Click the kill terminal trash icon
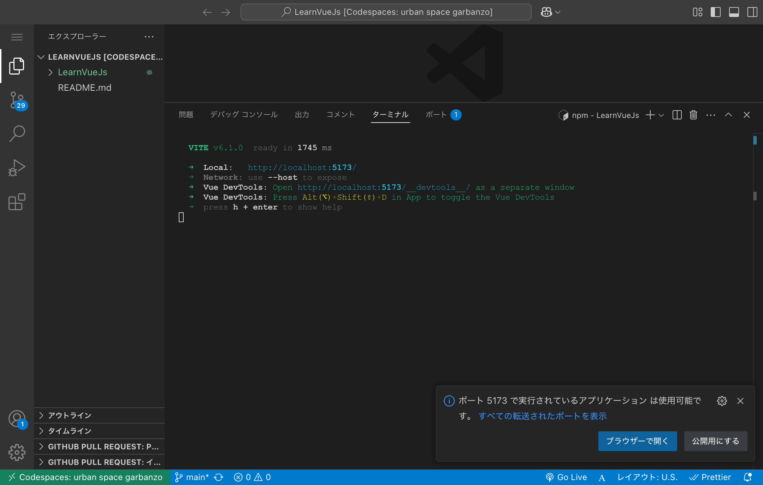 click(x=693, y=115)
